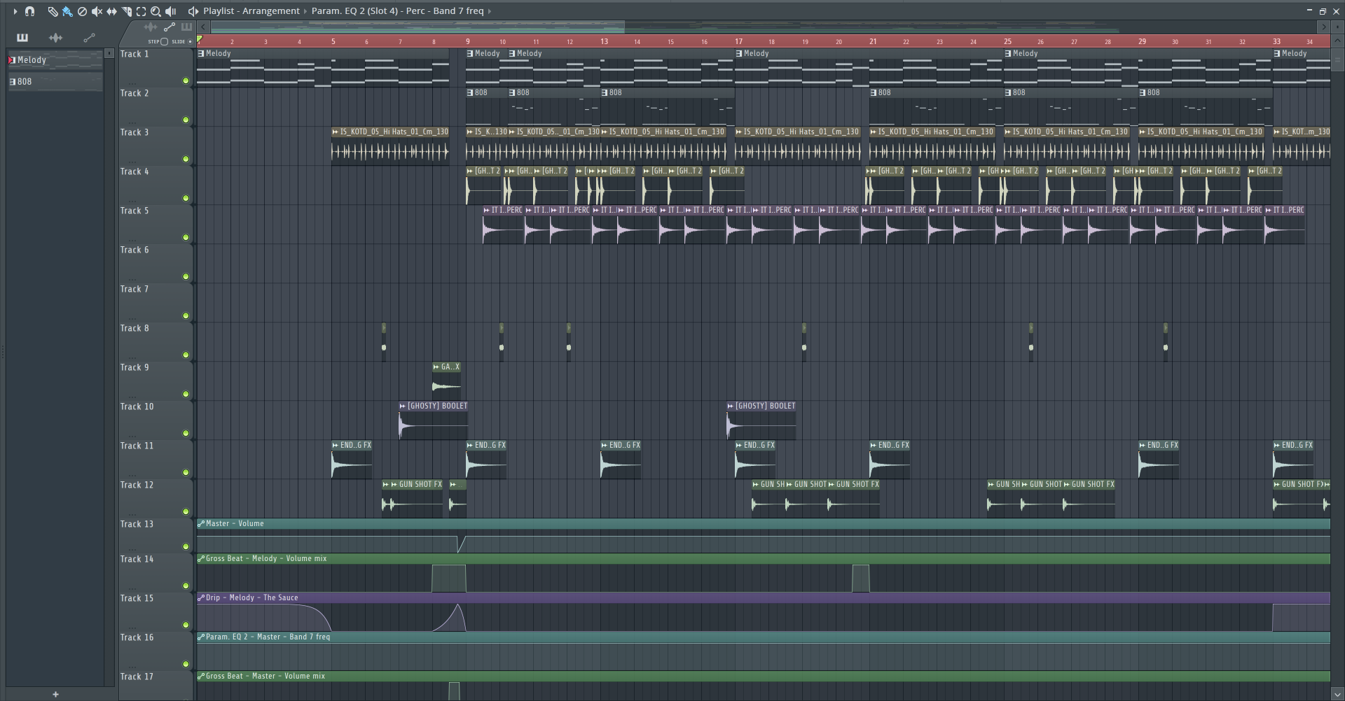The image size is (1345, 701).
Task: Expand the arrow after Playlist - Arrangement
Action: (x=305, y=11)
